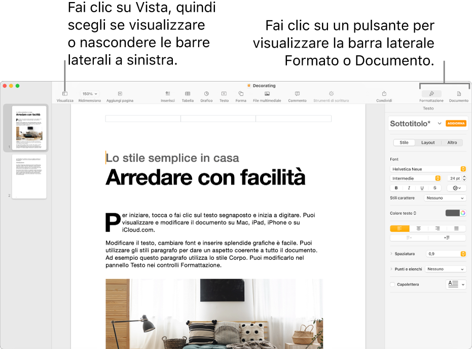
Task: Center align the text
Action: (x=418, y=228)
